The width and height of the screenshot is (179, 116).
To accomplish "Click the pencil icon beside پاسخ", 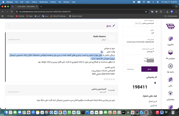I will point(114,26).
